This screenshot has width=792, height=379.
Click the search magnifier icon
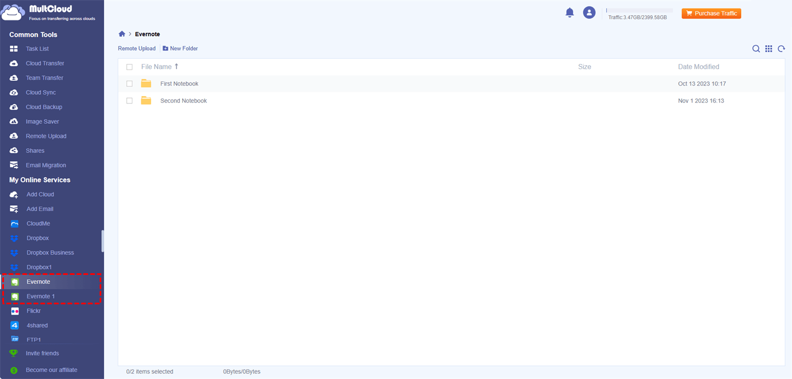(756, 49)
